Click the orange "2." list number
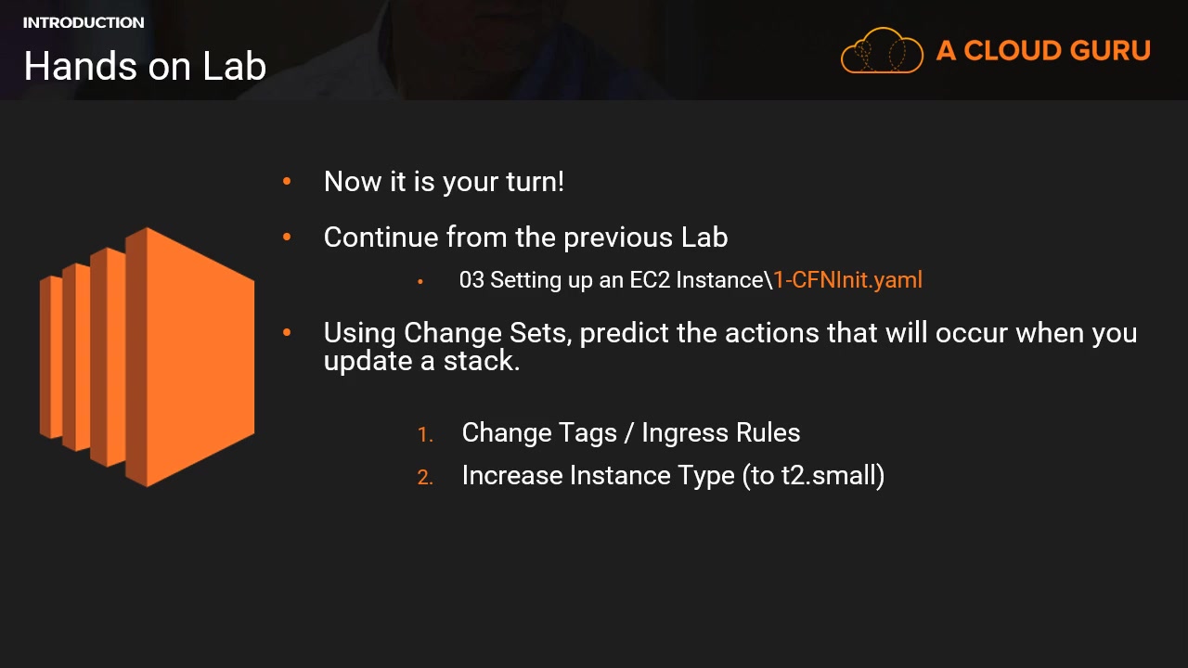1188x668 pixels. pyautogui.click(x=425, y=477)
